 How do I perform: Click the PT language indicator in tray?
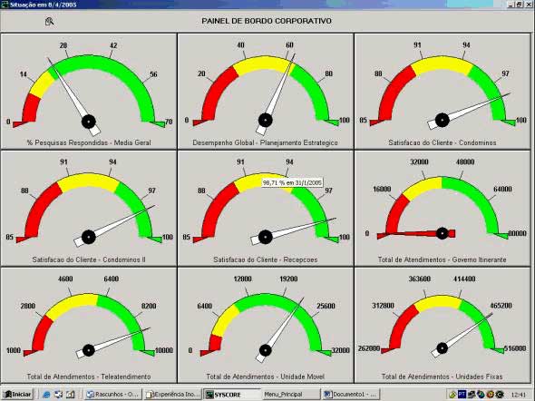click(x=462, y=395)
